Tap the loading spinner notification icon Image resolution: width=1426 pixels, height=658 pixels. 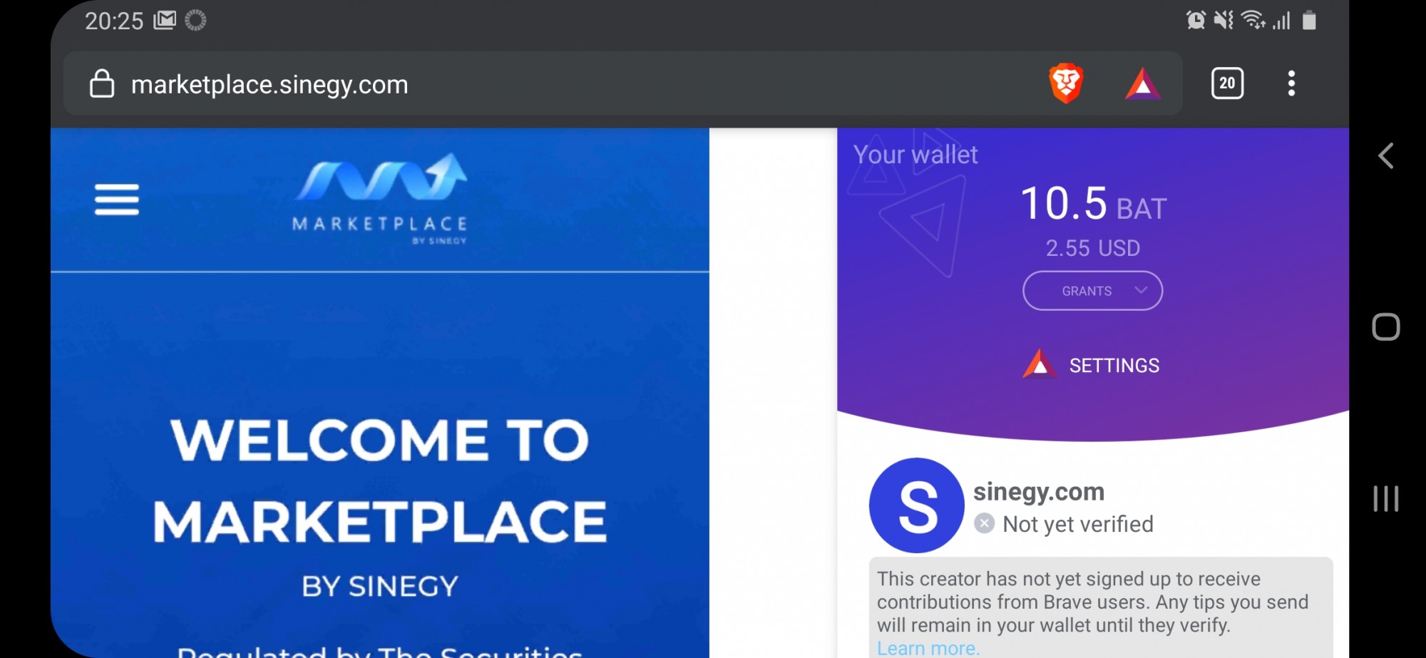[195, 20]
